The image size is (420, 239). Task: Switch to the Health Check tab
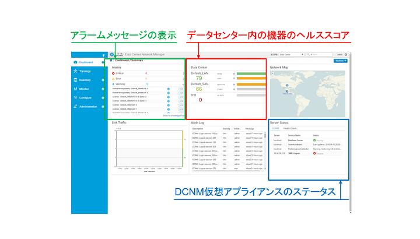(x=290, y=128)
